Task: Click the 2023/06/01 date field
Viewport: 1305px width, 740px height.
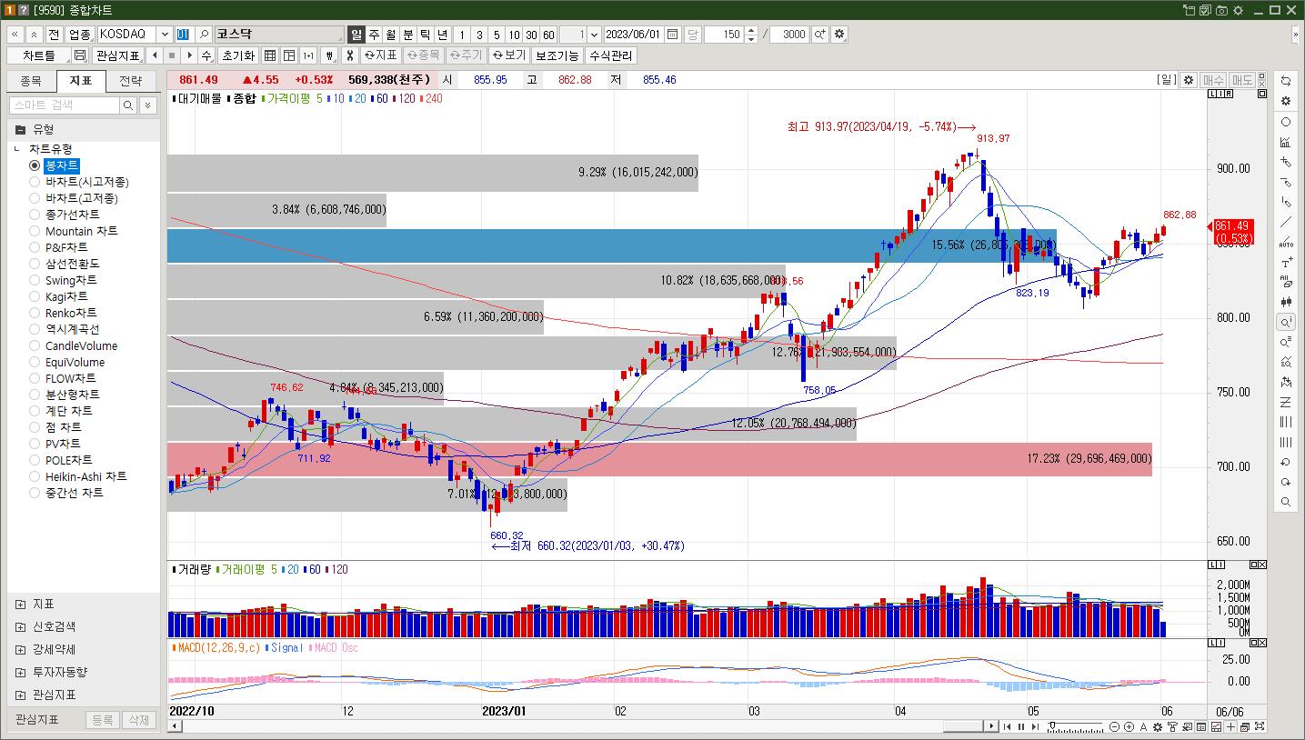Action: (x=634, y=35)
